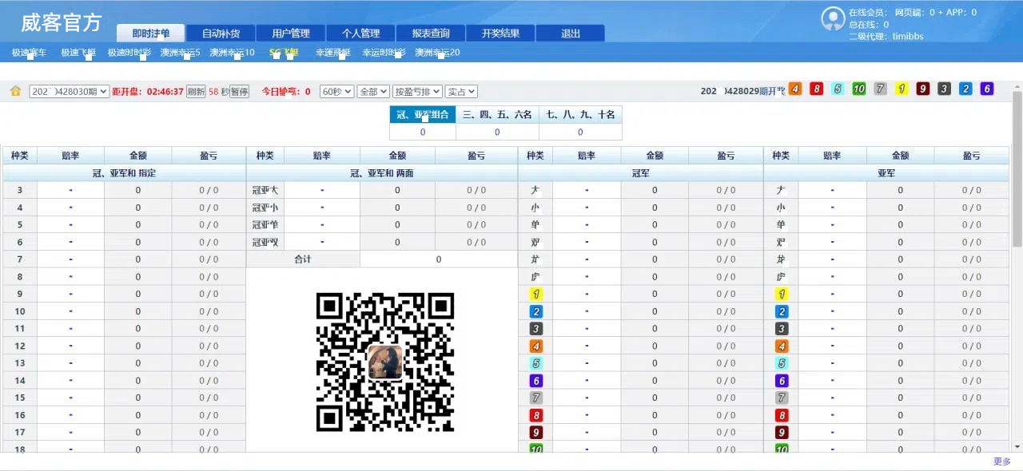
Task: Select the 冠、亚军组合 category tab
Action: click(423, 115)
